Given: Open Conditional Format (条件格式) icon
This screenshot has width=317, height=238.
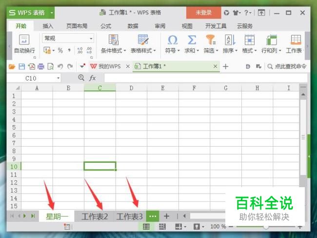Looking at the screenshot, I should (113, 40).
